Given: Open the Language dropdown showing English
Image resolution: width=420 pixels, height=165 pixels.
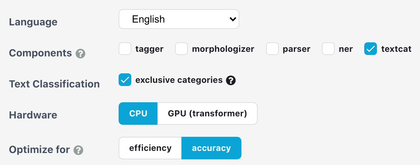Looking at the screenshot, I should 179,19.
